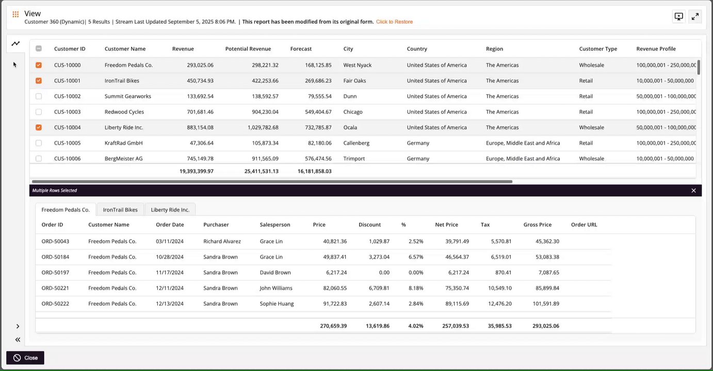Expand the report to fullscreen
This screenshot has width=713, height=371.
[695, 16]
